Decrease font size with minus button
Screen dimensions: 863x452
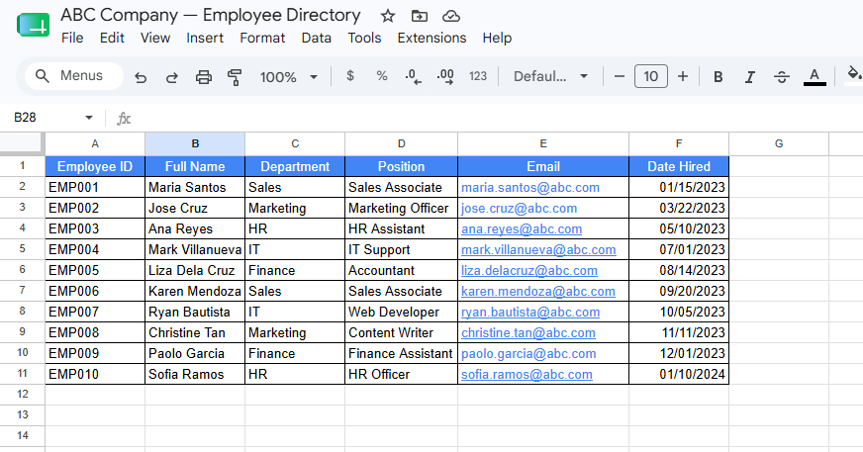[620, 76]
